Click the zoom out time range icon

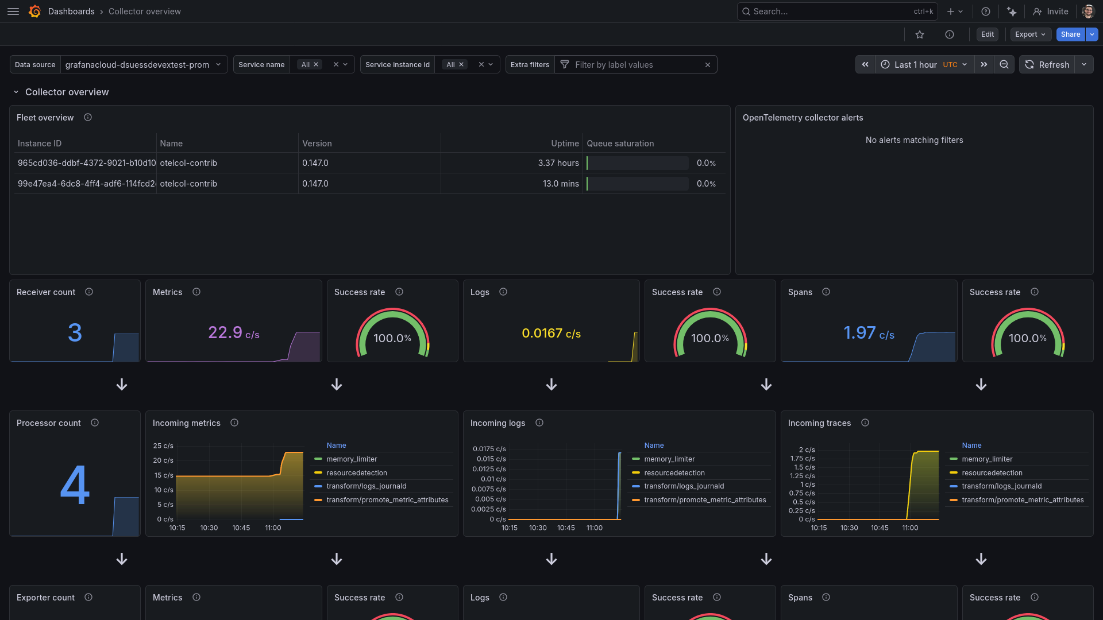pyautogui.click(x=1004, y=65)
